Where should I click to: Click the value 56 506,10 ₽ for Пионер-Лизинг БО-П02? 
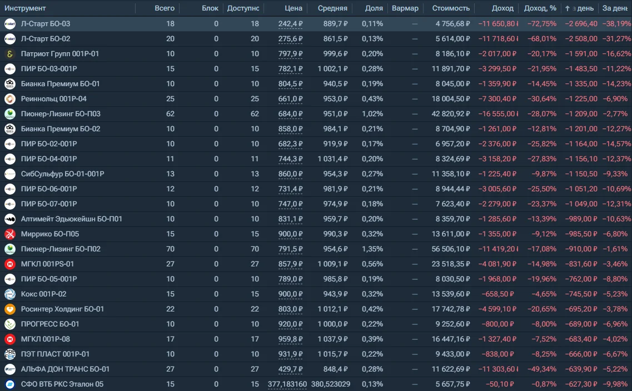(x=451, y=249)
